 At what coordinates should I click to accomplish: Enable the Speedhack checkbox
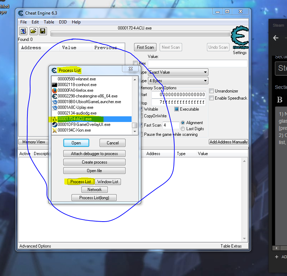click(211, 98)
